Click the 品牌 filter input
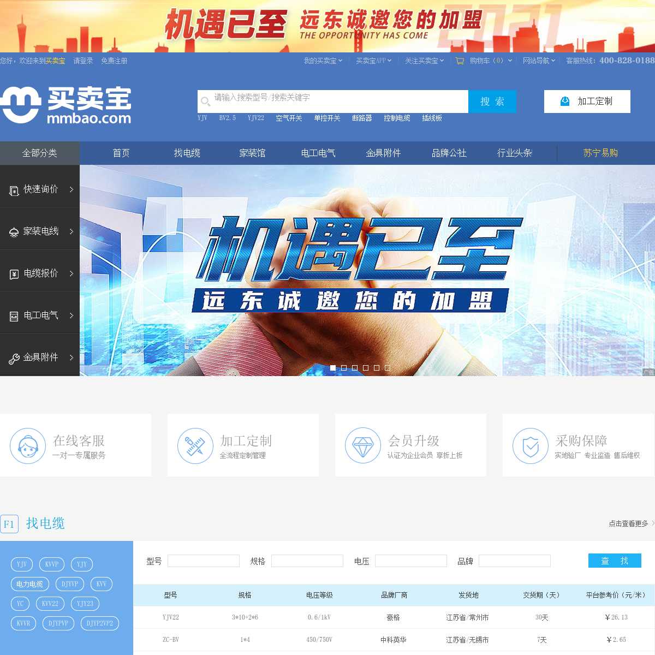The image size is (655, 655). (515, 561)
